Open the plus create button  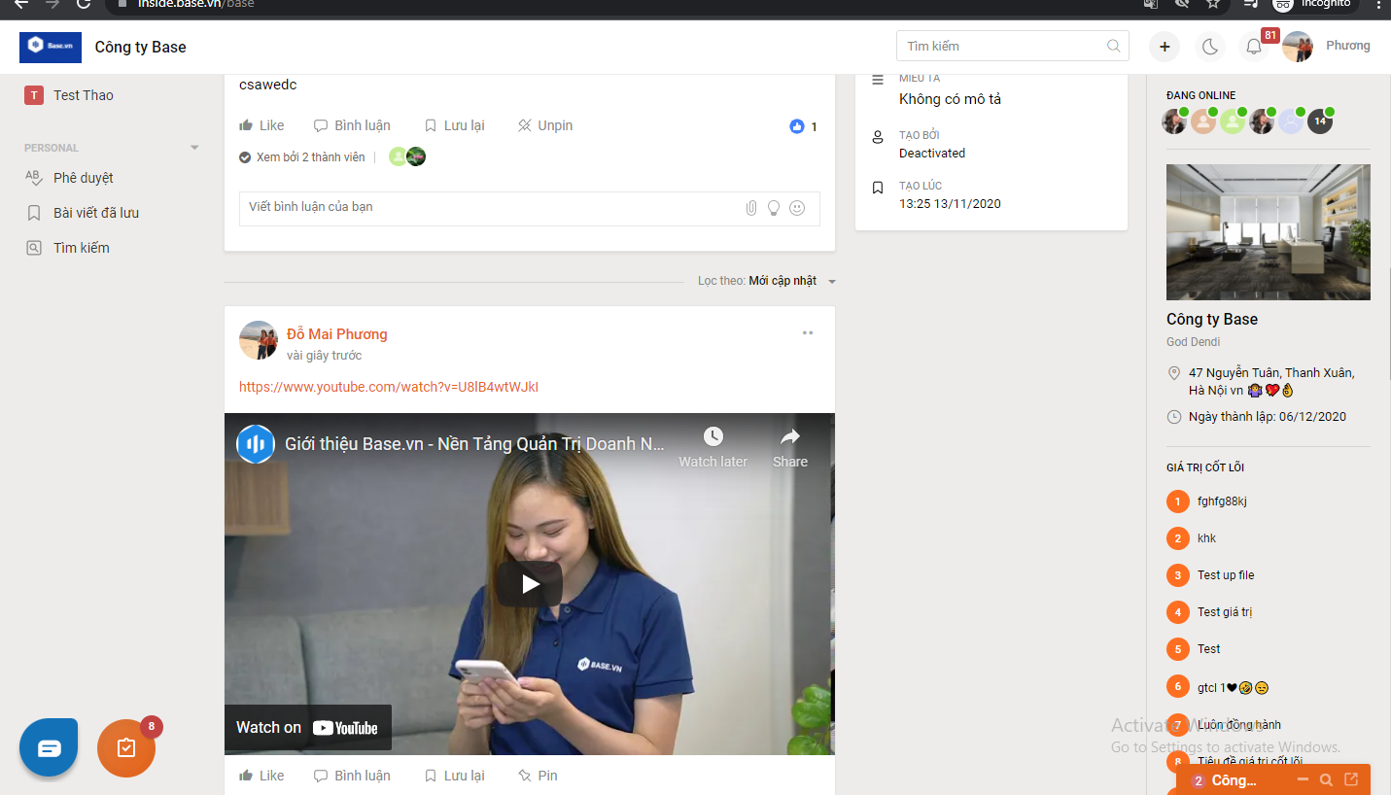click(x=1165, y=47)
